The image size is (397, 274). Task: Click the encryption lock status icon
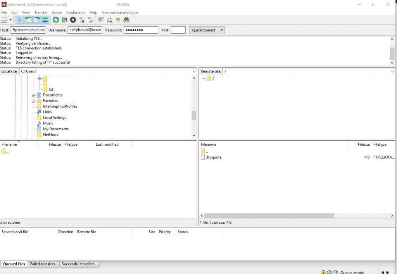click(x=323, y=272)
